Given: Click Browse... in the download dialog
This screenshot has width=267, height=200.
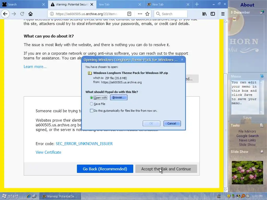Looking at the screenshot, I should click(119, 97).
